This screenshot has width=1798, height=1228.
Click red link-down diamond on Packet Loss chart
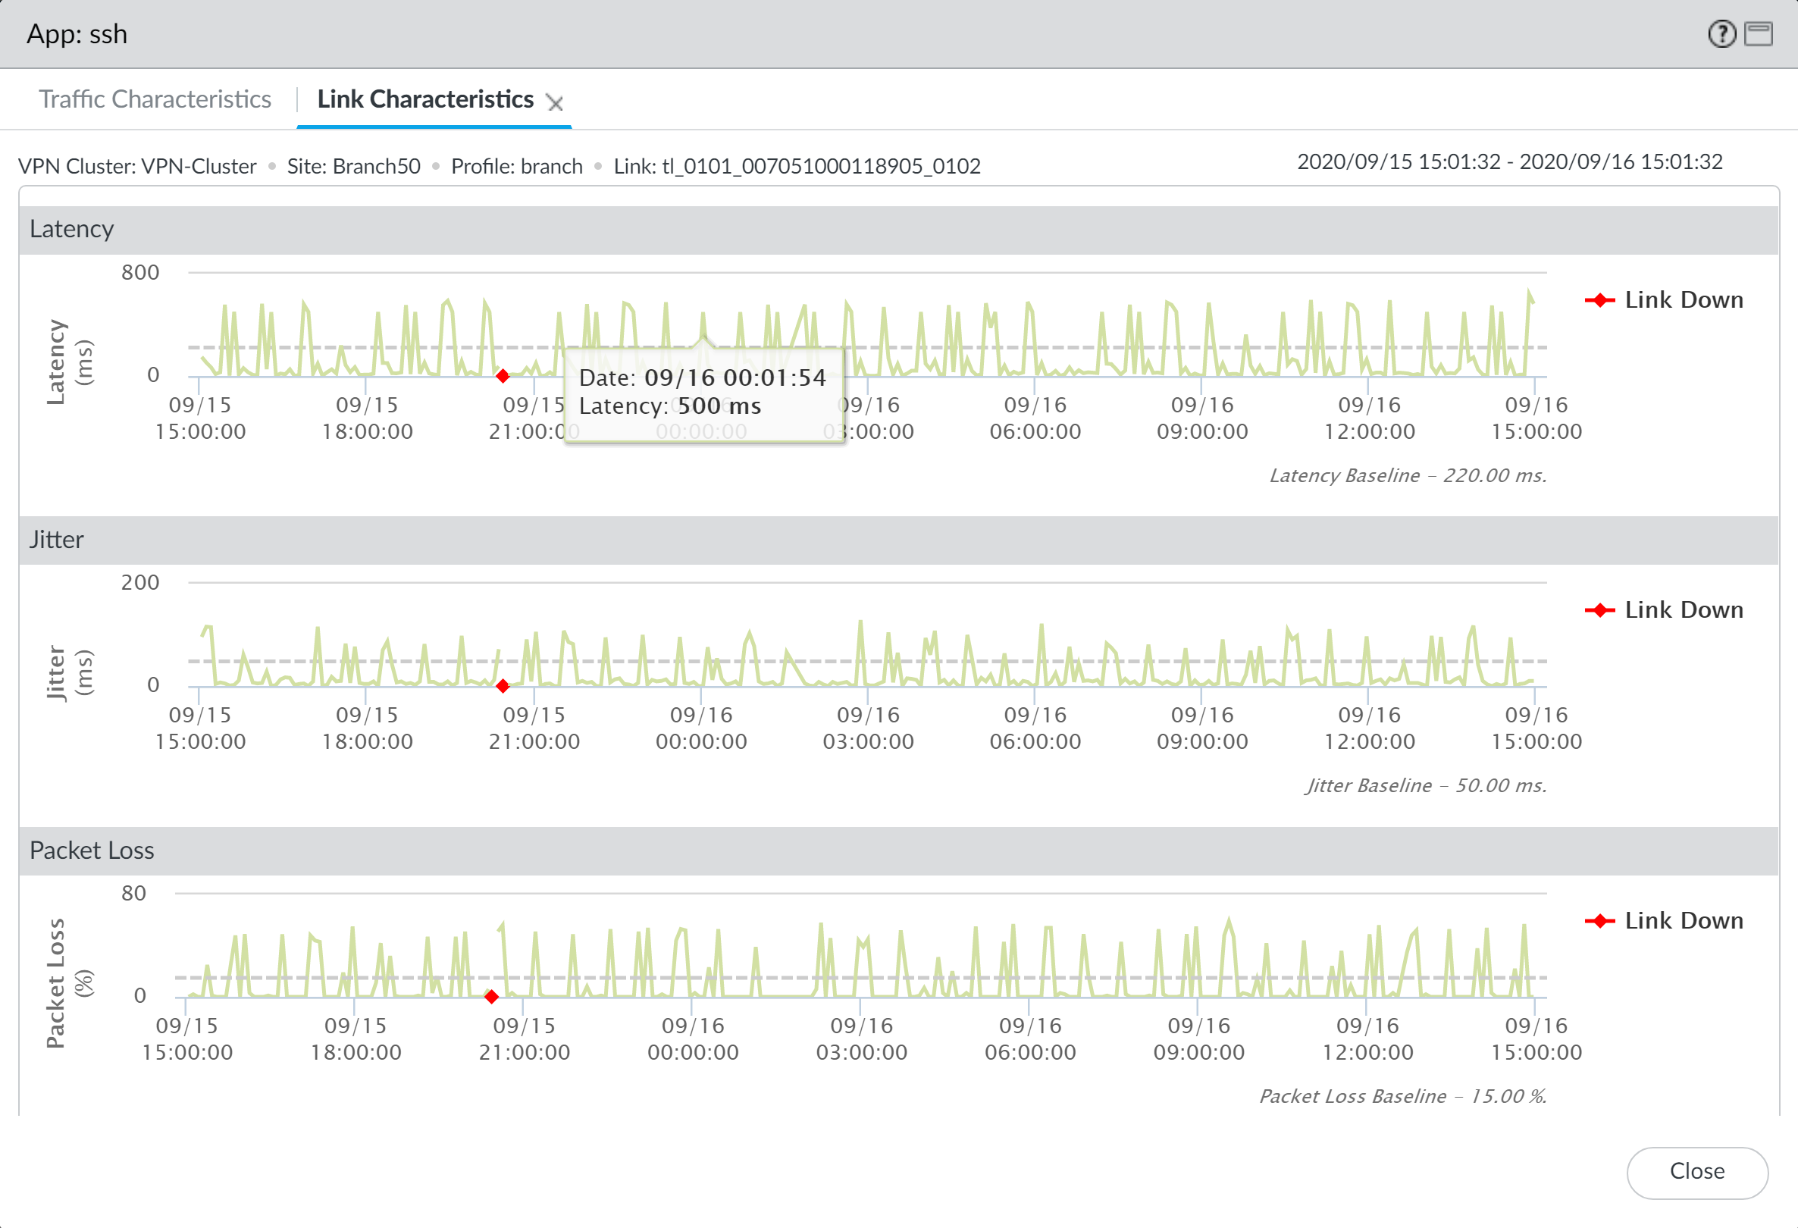click(x=491, y=997)
